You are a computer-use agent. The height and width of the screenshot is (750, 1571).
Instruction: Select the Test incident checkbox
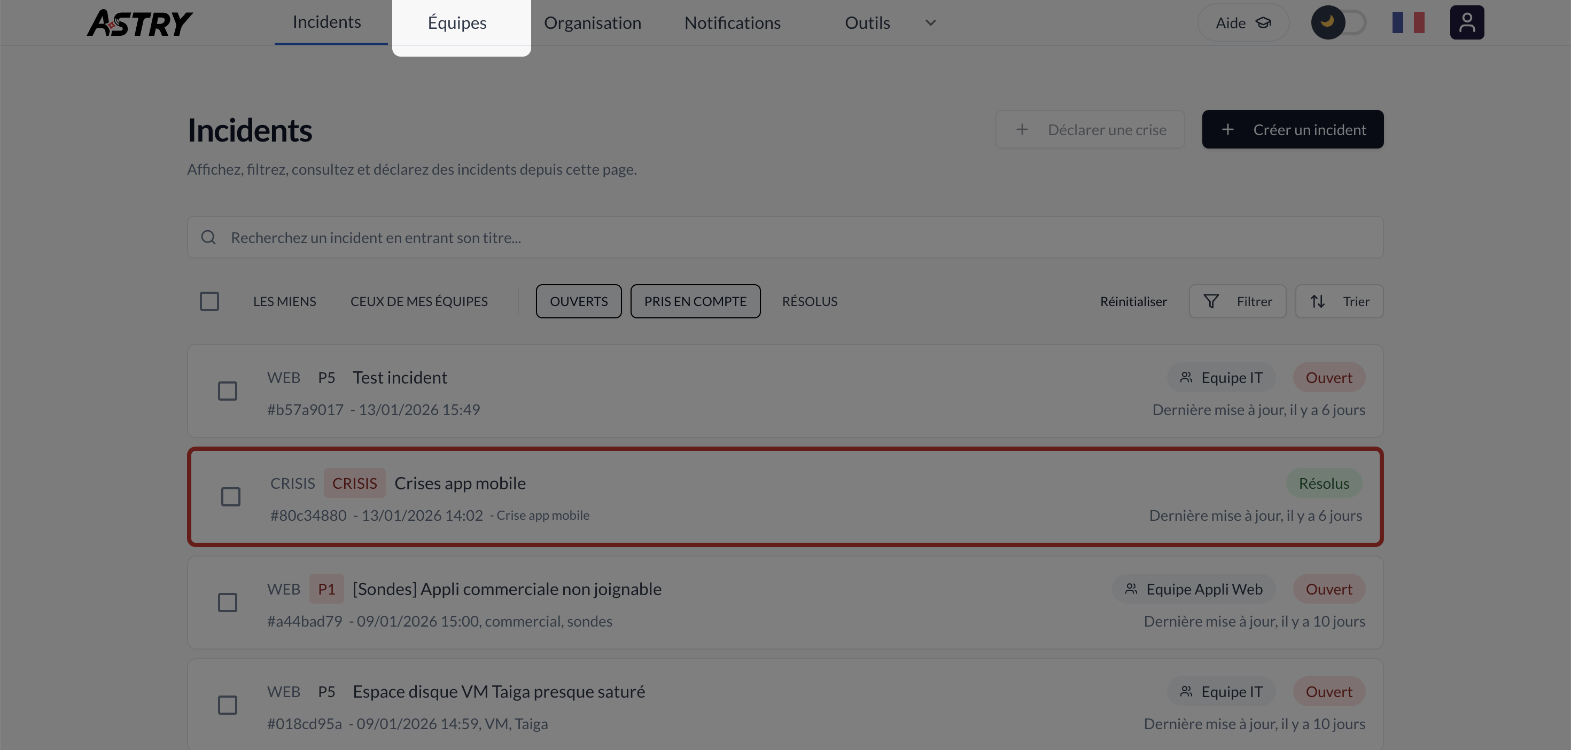pos(228,391)
